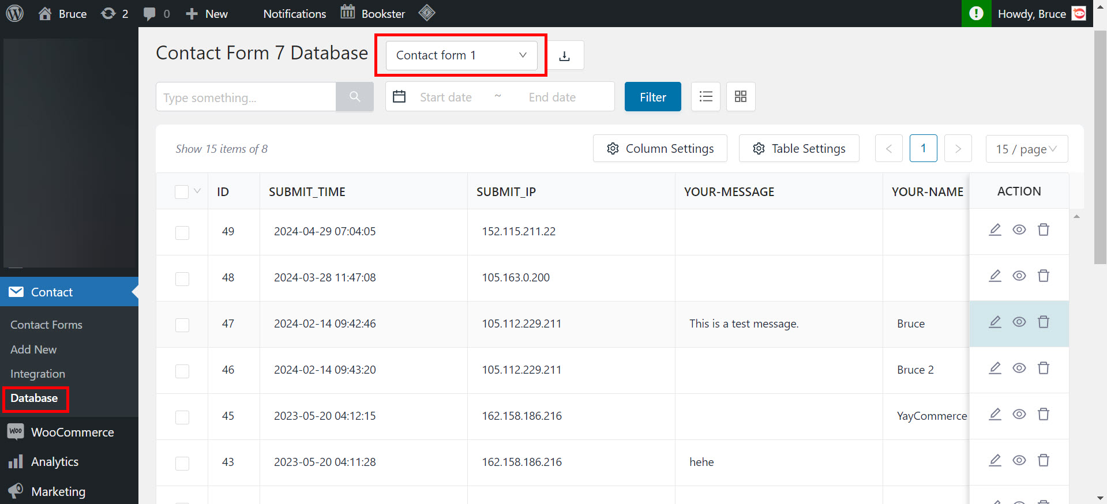Open Column Settings
The image size is (1107, 504).
point(660,149)
